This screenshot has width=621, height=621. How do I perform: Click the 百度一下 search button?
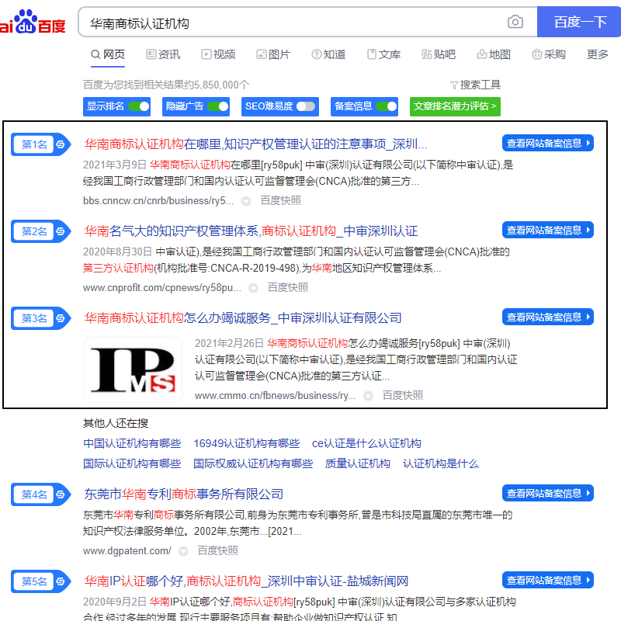[x=579, y=22]
